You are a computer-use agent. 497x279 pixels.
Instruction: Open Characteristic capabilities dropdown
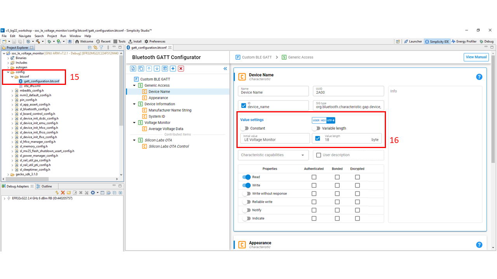click(273, 155)
